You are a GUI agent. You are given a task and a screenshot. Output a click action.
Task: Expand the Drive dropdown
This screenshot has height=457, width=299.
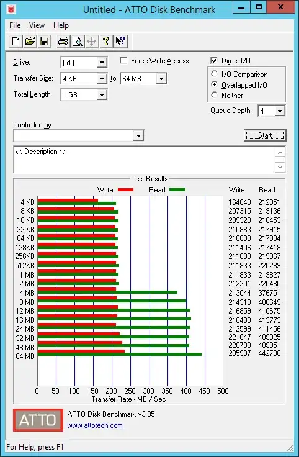coord(102,62)
